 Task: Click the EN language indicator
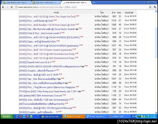click(133, 116)
